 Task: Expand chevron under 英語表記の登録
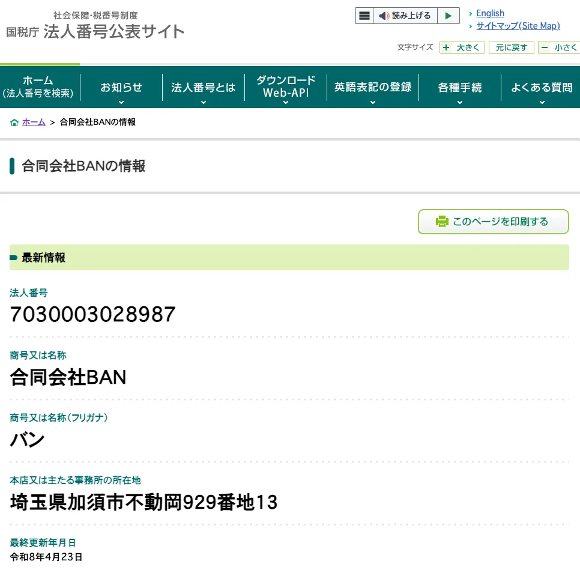[x=373, y=103]
